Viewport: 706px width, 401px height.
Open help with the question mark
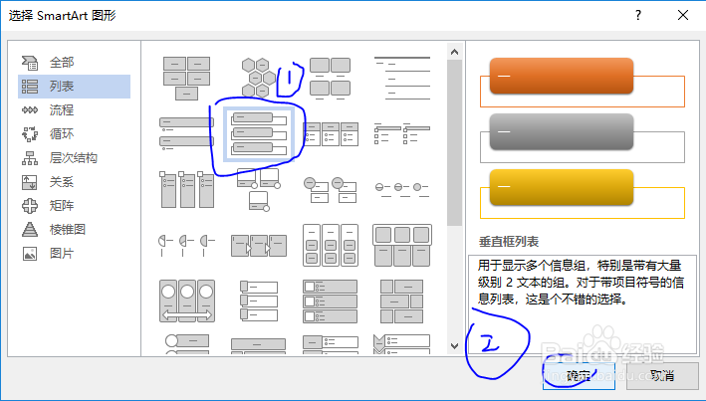click(x=638, y=15)
